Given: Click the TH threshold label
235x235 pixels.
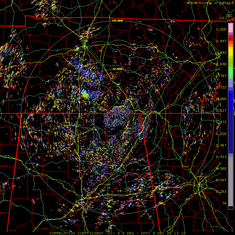Looking at the screenshot, I should [x=224, y=203].
